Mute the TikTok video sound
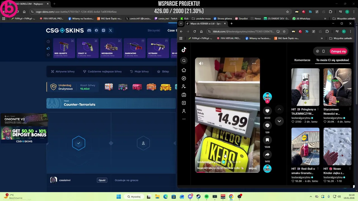Image resolution: width=358 pixels, height=201 pixels. [x=201, y=63]
